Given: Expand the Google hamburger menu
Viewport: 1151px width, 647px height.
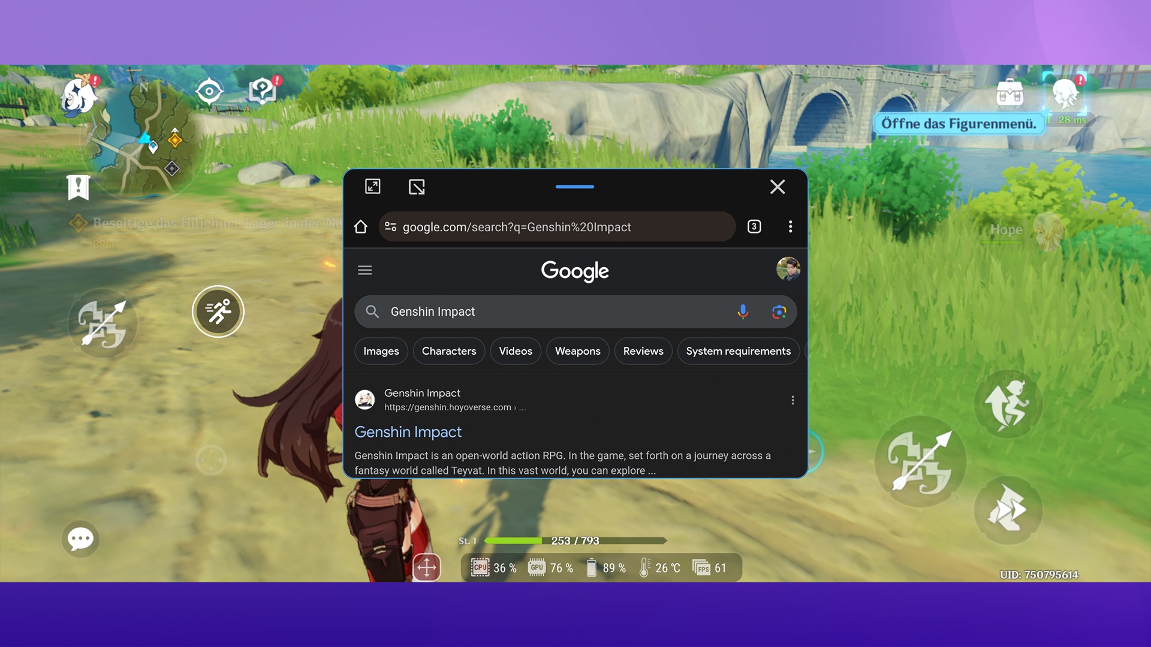Looking at the screenshot, I should 364,270.
